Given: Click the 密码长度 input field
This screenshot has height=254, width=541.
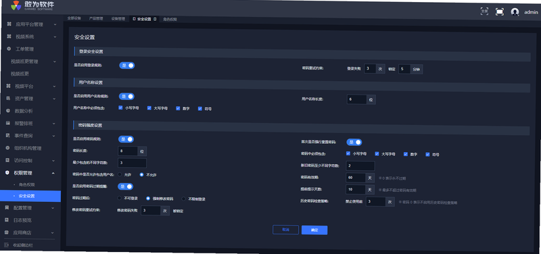Looking at the screenshot, I should [x=128, y=151].
